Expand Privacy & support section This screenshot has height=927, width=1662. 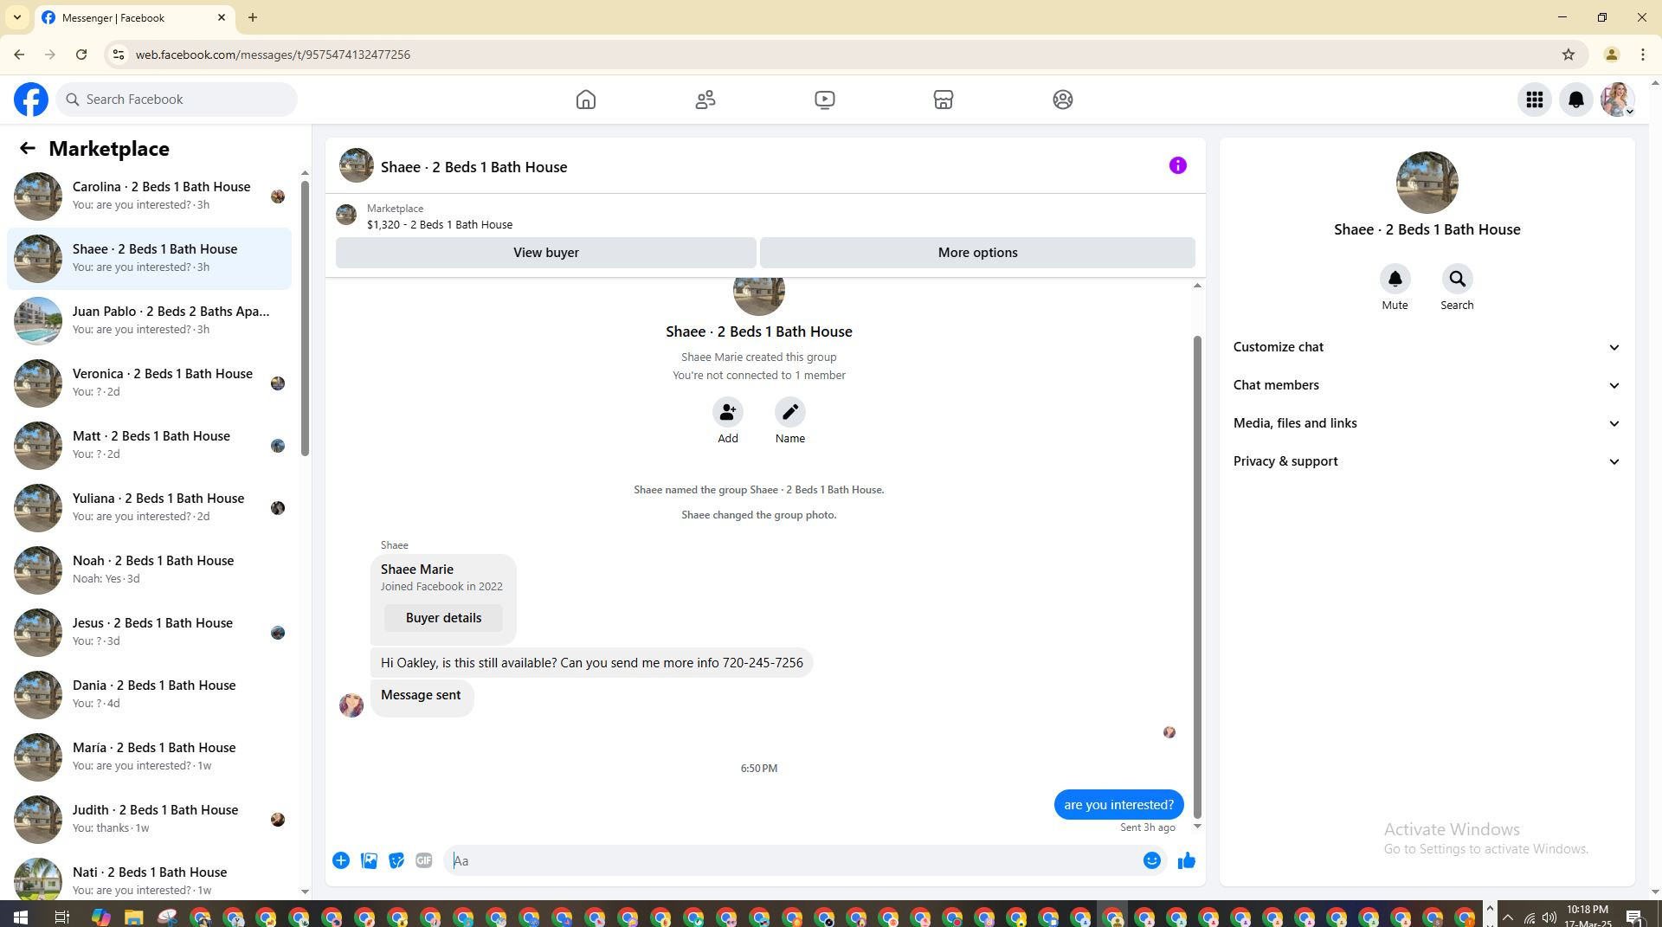1427,461
